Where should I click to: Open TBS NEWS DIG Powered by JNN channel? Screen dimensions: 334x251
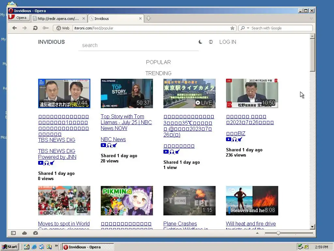tap(57, 154)
